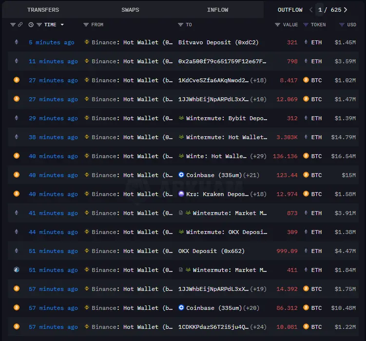Switch to the INFLOW tab

click(x=217, y=10)
